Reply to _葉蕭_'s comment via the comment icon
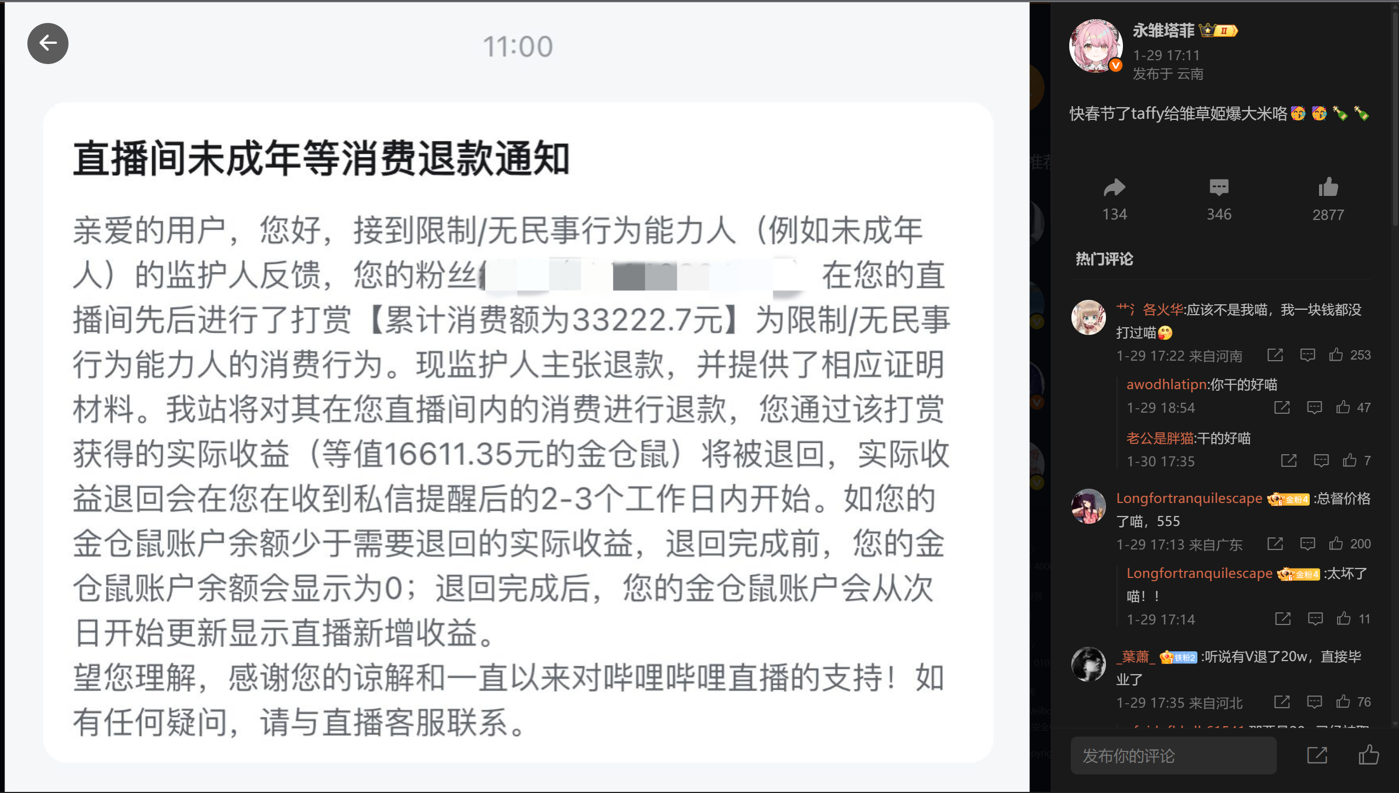This screenshot has height=793, width=1399. tap(1314, 702)
